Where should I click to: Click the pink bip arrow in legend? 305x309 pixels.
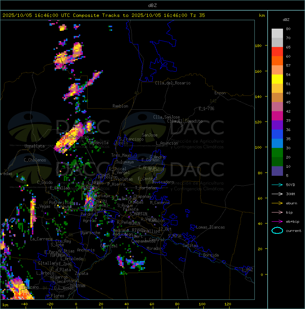coord(277,212)
